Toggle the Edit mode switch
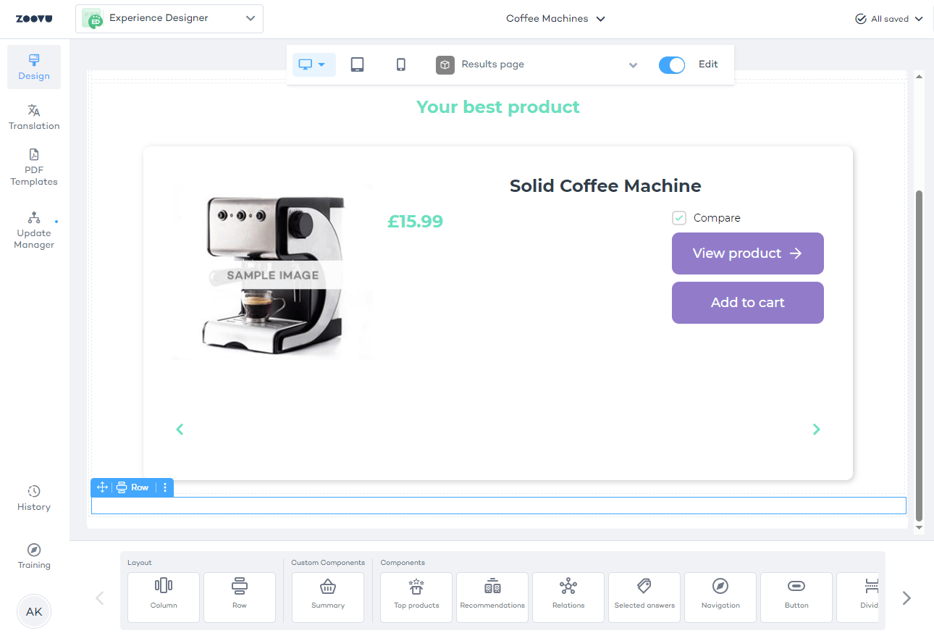Image resolution: width=934 pixels, height=633 pixels. pyautogui.click(x=671, y=64)
